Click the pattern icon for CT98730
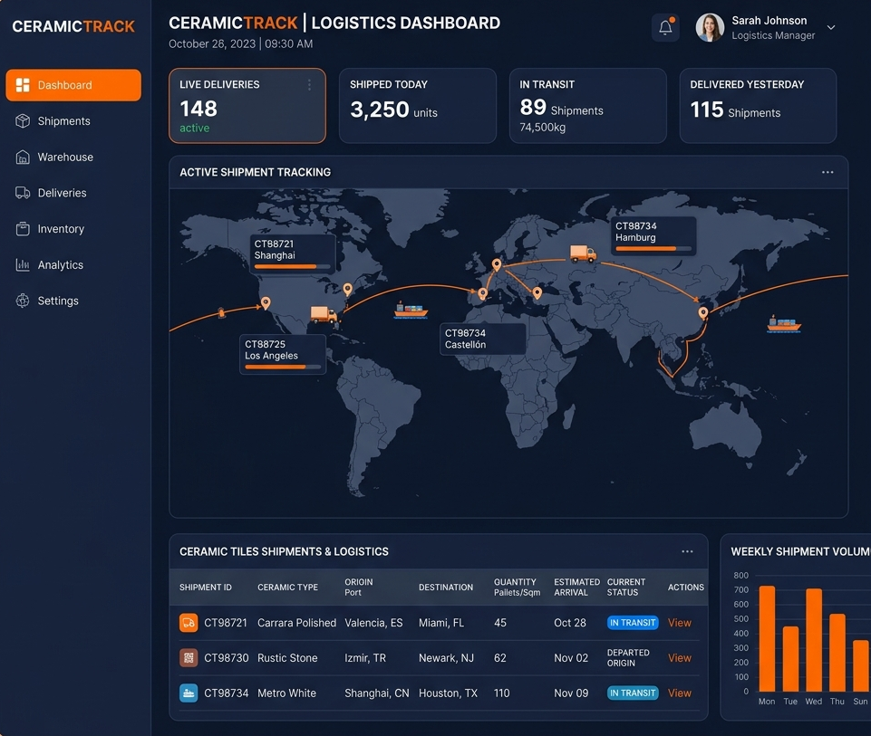The width and height of the screenshot is (871, 736). click(x=189, y=658)
